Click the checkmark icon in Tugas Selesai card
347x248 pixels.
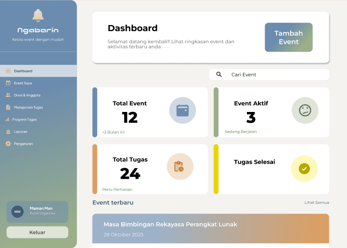(304, 169)
